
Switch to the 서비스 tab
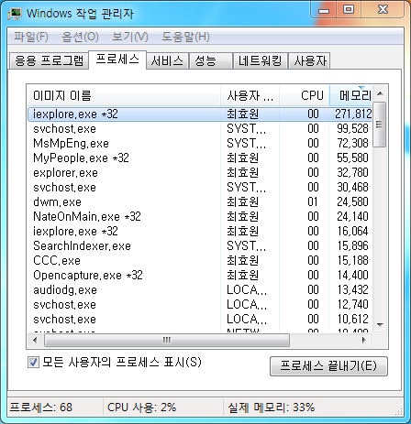167,60
